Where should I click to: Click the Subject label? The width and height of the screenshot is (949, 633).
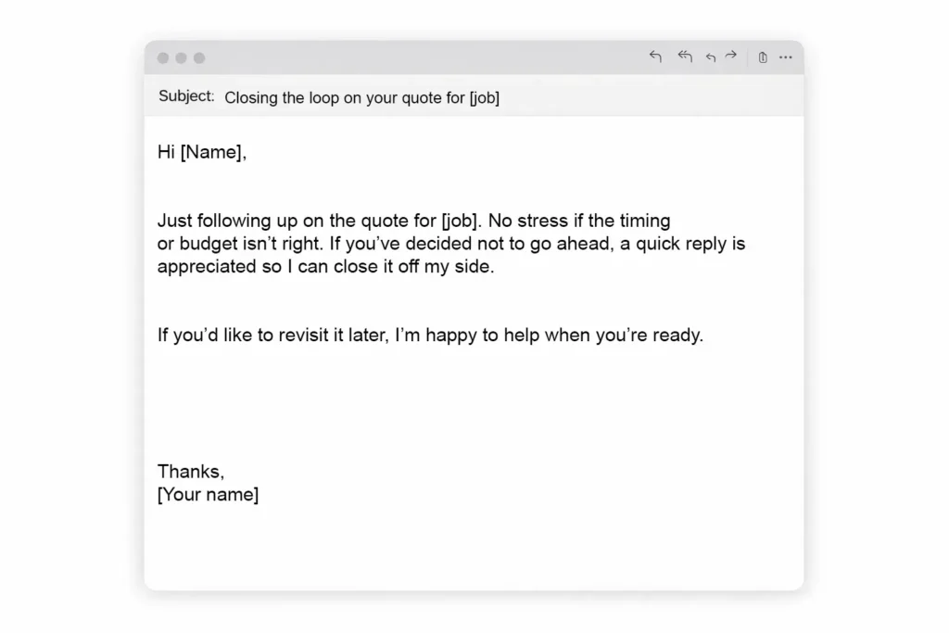(x=186, y=96)
